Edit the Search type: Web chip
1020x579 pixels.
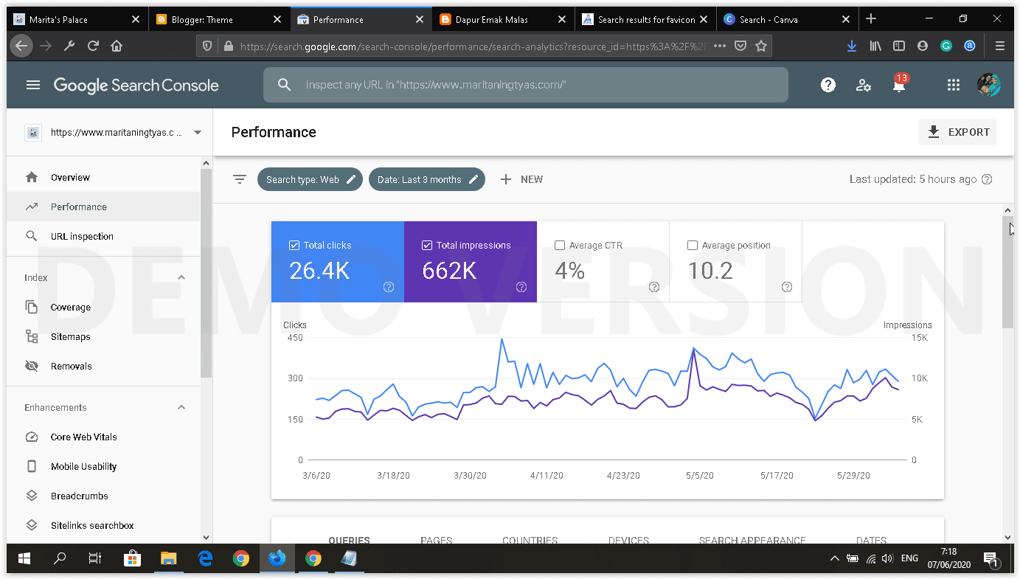coord(310,179)
